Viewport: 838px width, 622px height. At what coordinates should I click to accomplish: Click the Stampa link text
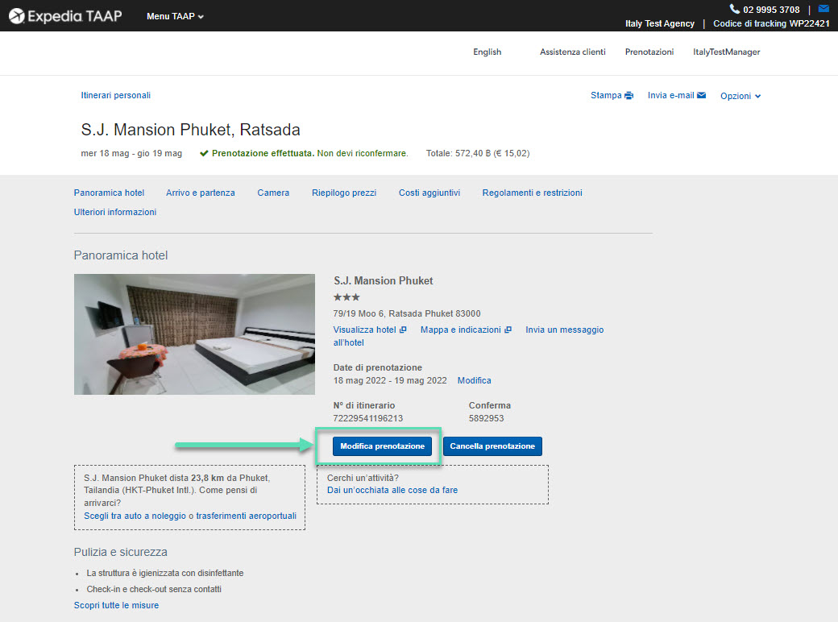606,95
